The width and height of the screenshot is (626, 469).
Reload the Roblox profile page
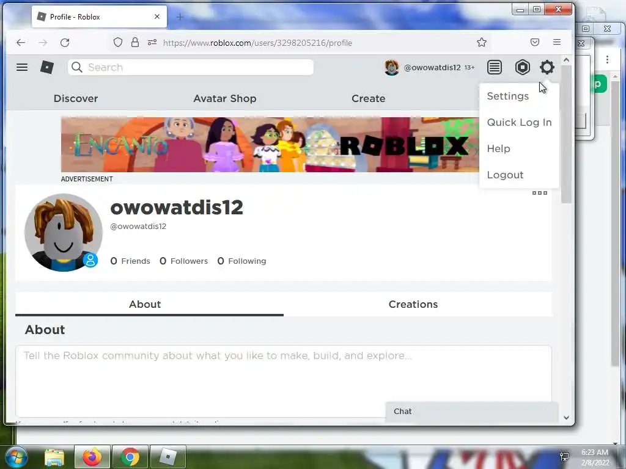click(x=65, y=43)
